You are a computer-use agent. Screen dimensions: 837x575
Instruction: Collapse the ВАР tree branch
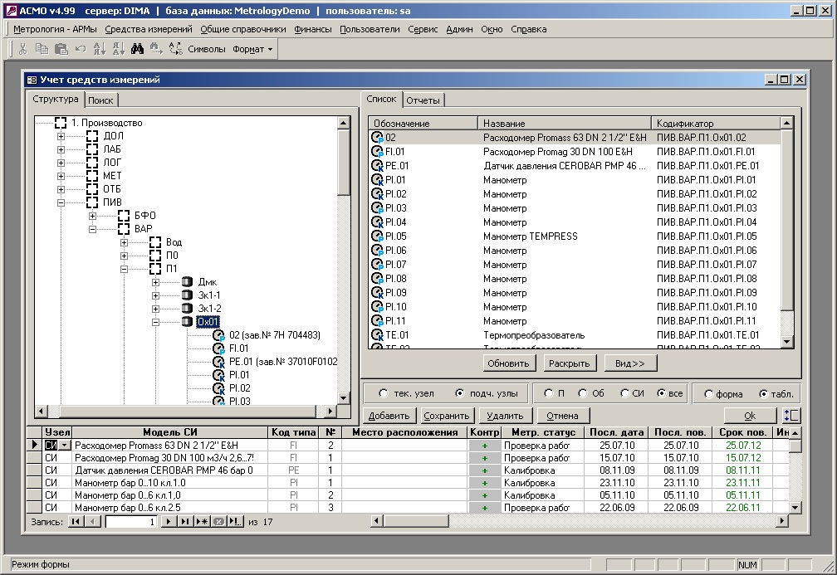coord(93,229)
